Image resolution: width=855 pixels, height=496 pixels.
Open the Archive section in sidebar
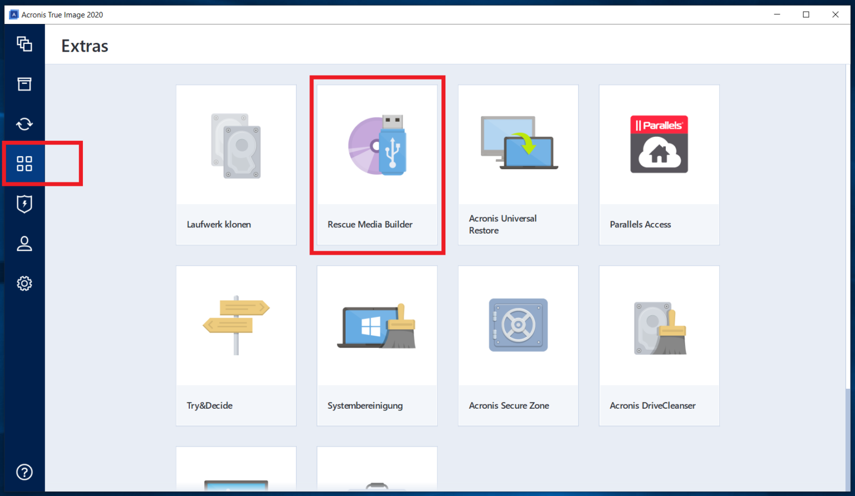[x=24, y=84]
